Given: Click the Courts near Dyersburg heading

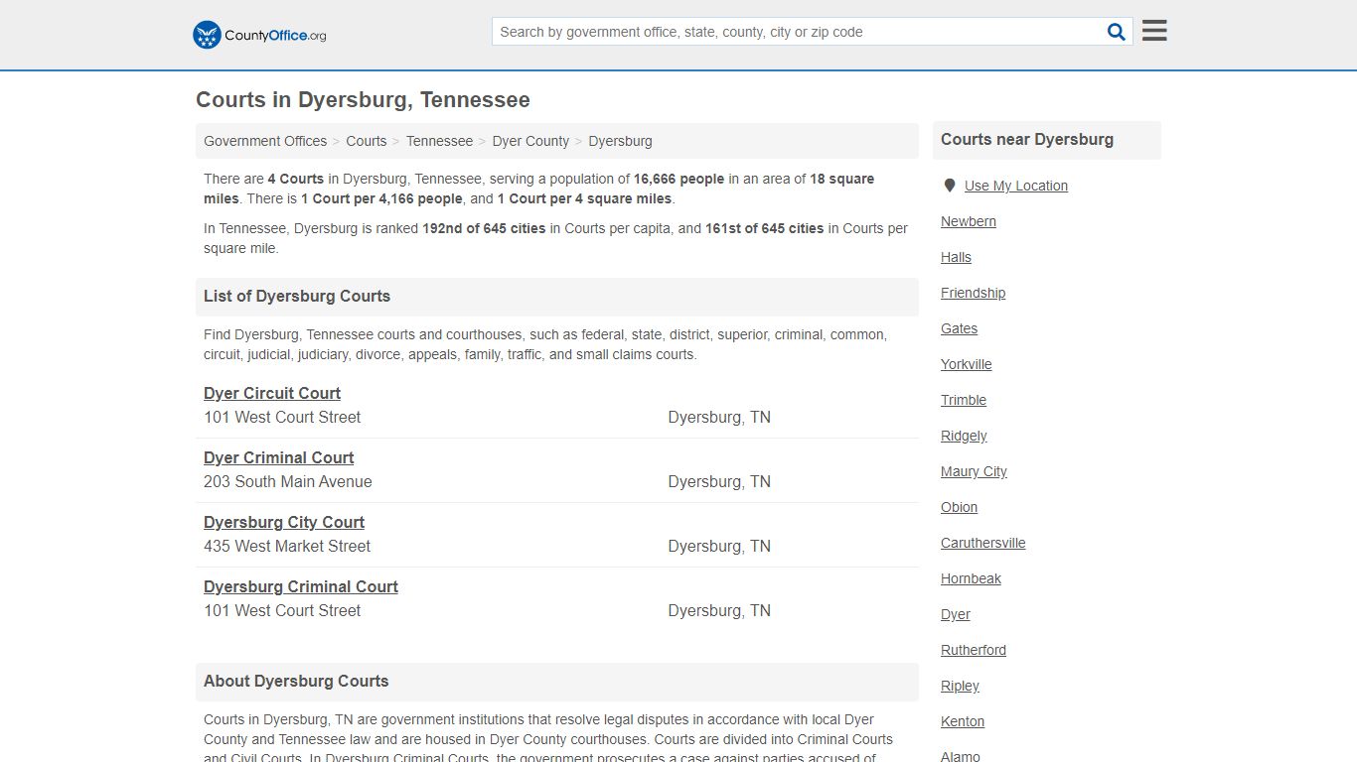Looking at the screenshot, I should [x=1027, y=139].
